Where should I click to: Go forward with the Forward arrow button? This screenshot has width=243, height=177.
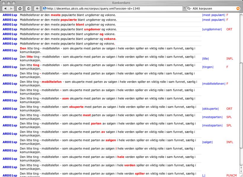point(11,9)
